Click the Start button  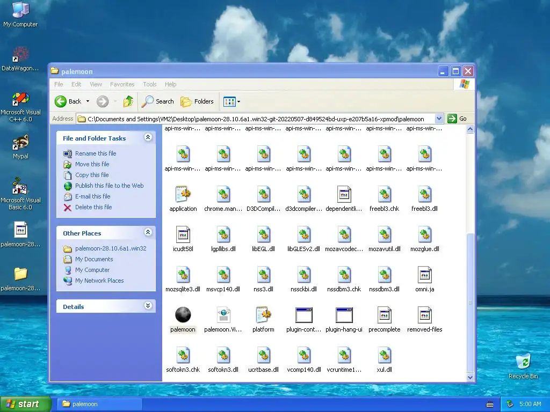tap(26, 404)
